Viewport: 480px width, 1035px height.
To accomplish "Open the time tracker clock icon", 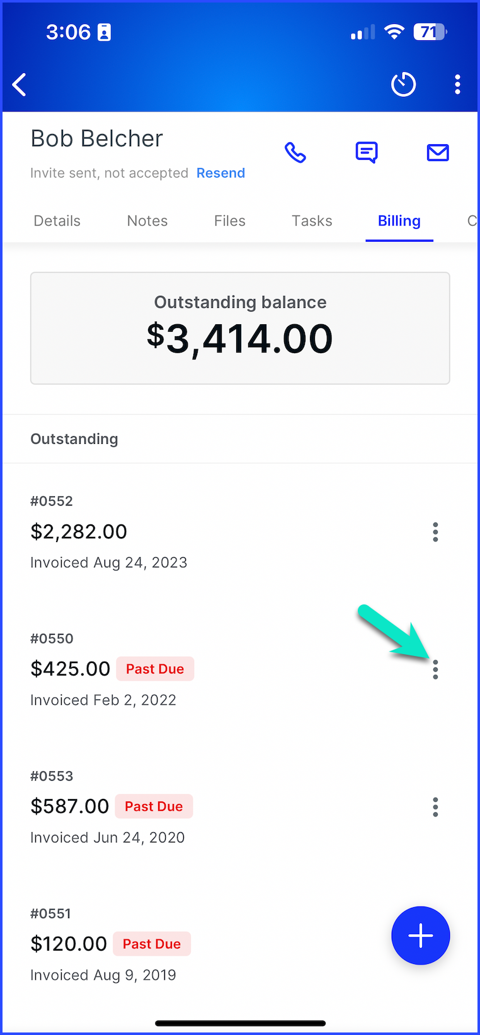I will 403,84.
